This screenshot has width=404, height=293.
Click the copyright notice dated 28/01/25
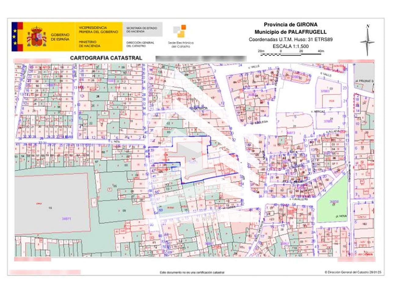(x=353, y=272)
